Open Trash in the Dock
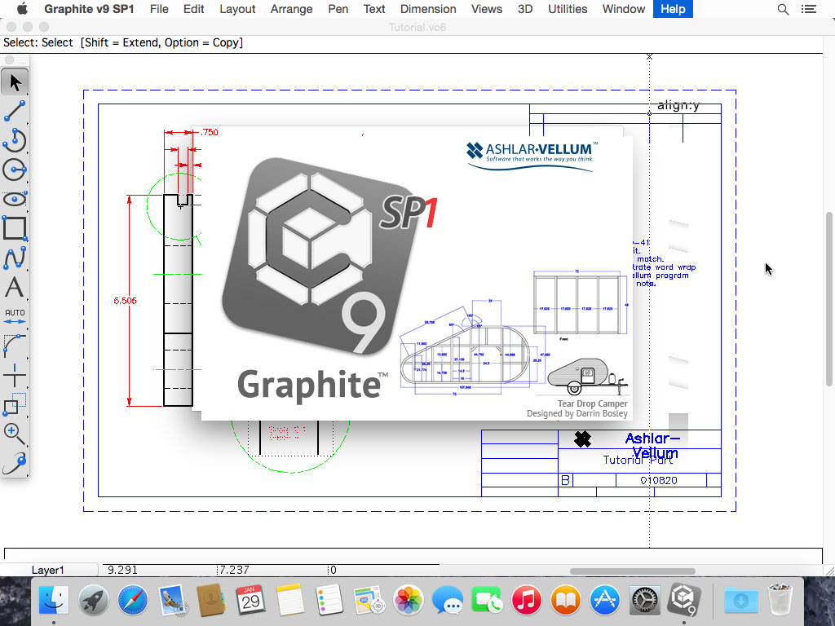This screenshot has height=626, width=835. [x=780, y=600]
